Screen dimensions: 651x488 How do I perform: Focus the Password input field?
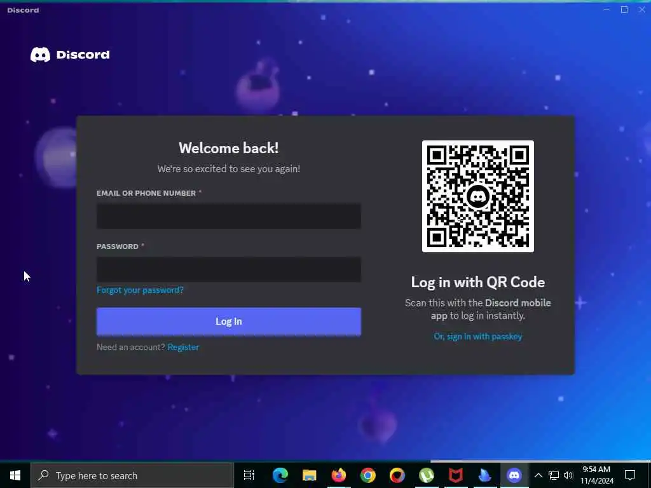229,269
